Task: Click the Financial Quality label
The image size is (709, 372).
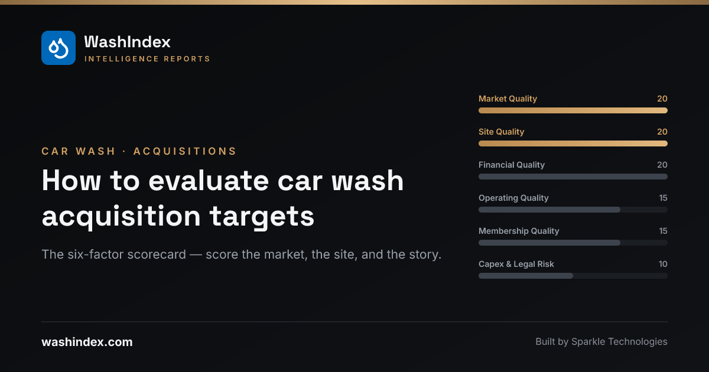Action: pyautogui.click(x=512, y=165)
